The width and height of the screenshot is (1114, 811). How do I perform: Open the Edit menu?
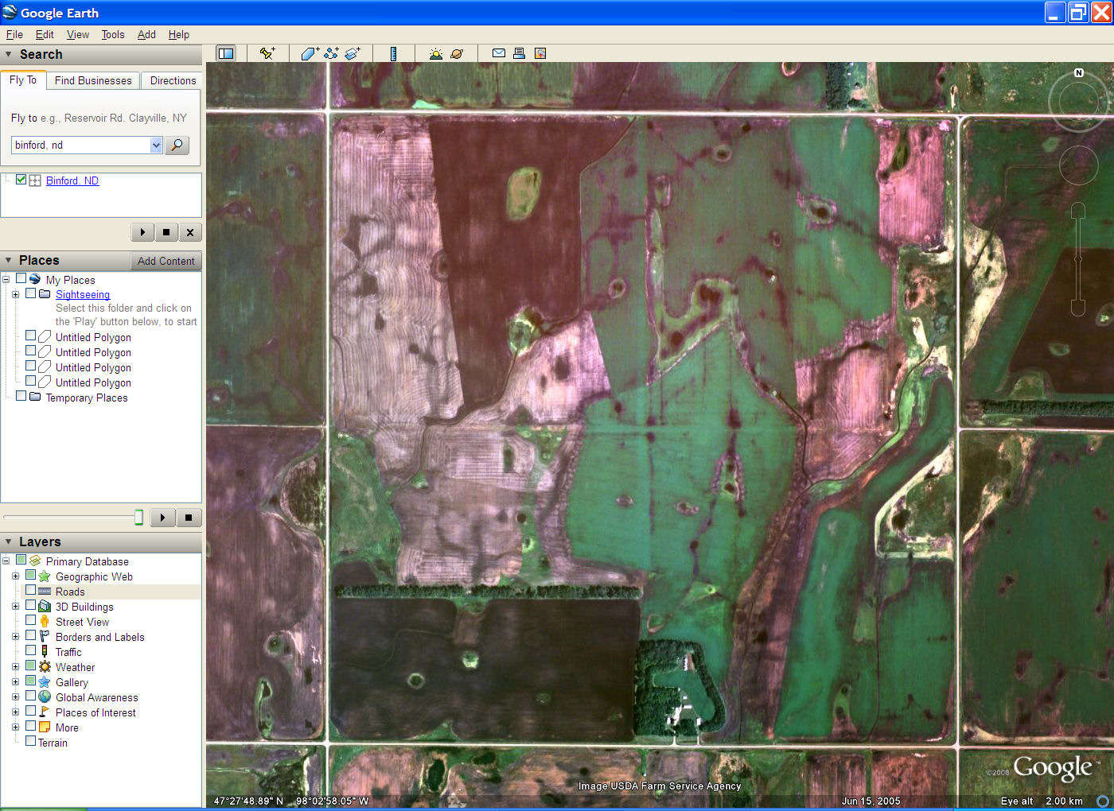[x=45, y=34]
